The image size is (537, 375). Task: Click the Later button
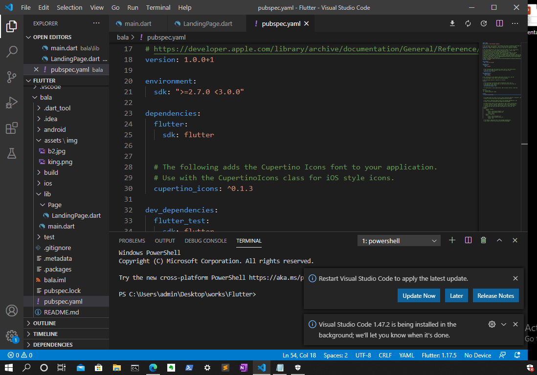coord(456,296)
